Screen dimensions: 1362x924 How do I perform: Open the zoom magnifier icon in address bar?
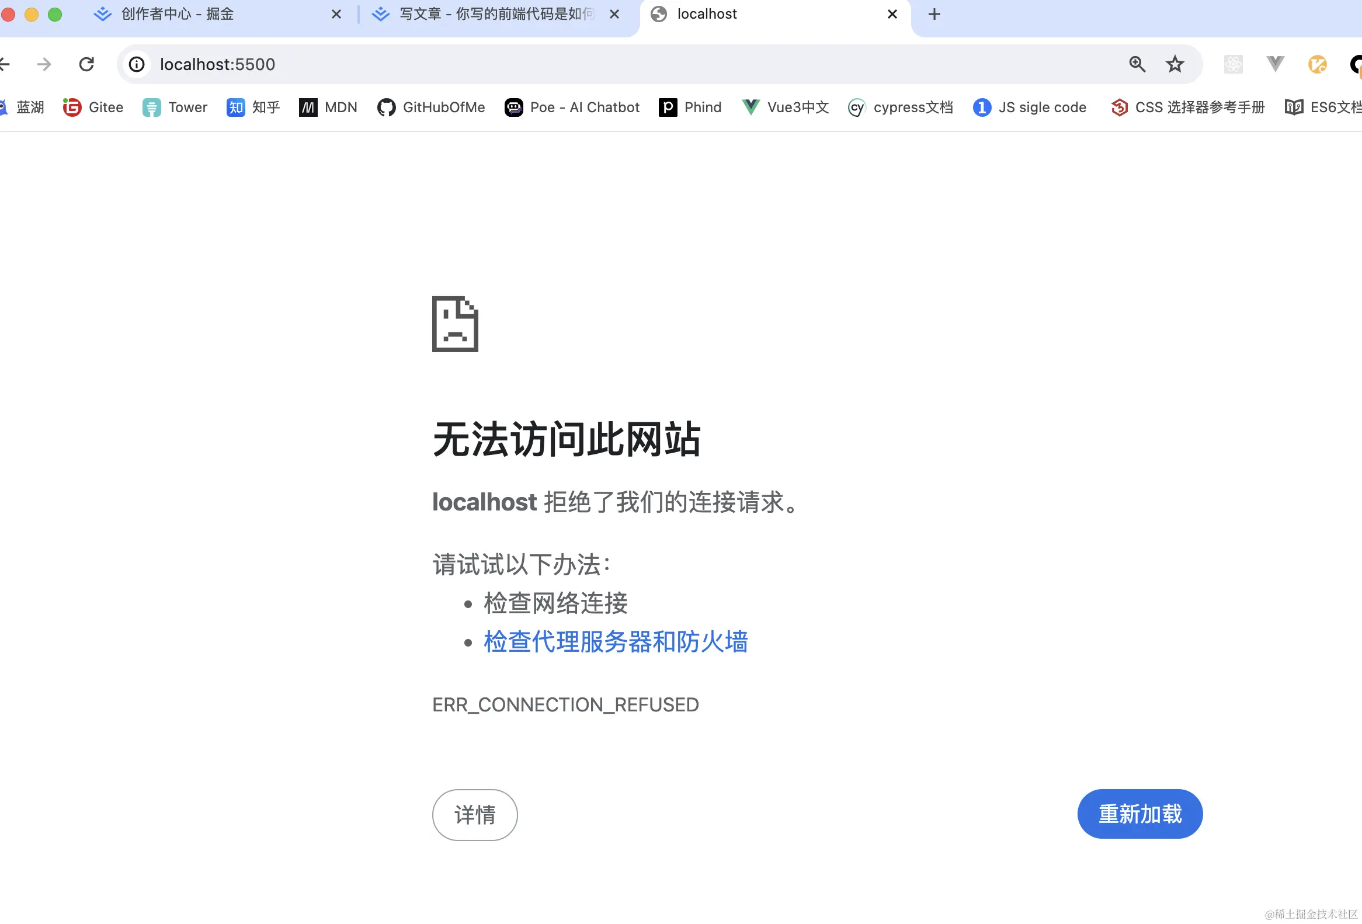point(1137,64)
